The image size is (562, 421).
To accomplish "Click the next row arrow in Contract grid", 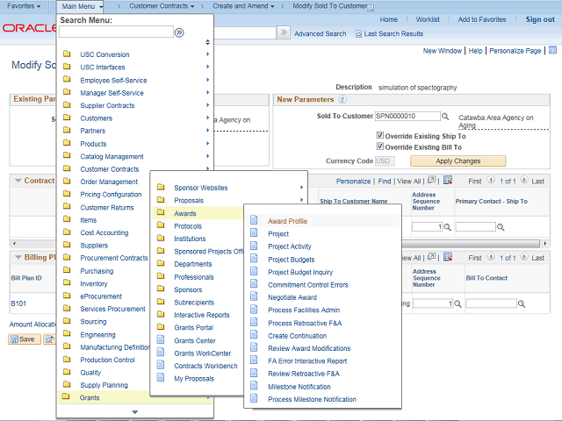I will click(524, 180).
